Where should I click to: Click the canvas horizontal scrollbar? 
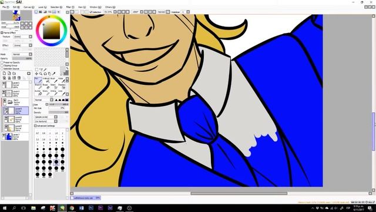[x=239, y=193]
